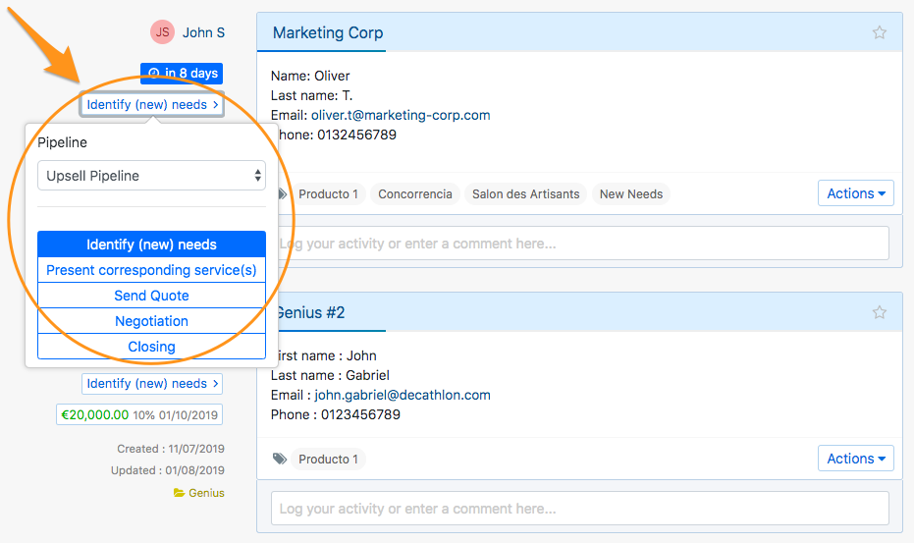Open Actions dropdown for Marketing Corp
Screen dimensions: 914x543
coord(855,193)
